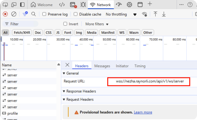
Task: Open the Learn more link
Action: click(x=143, y=112)
